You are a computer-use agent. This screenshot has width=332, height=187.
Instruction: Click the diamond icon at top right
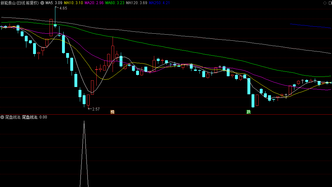[325, 3]
